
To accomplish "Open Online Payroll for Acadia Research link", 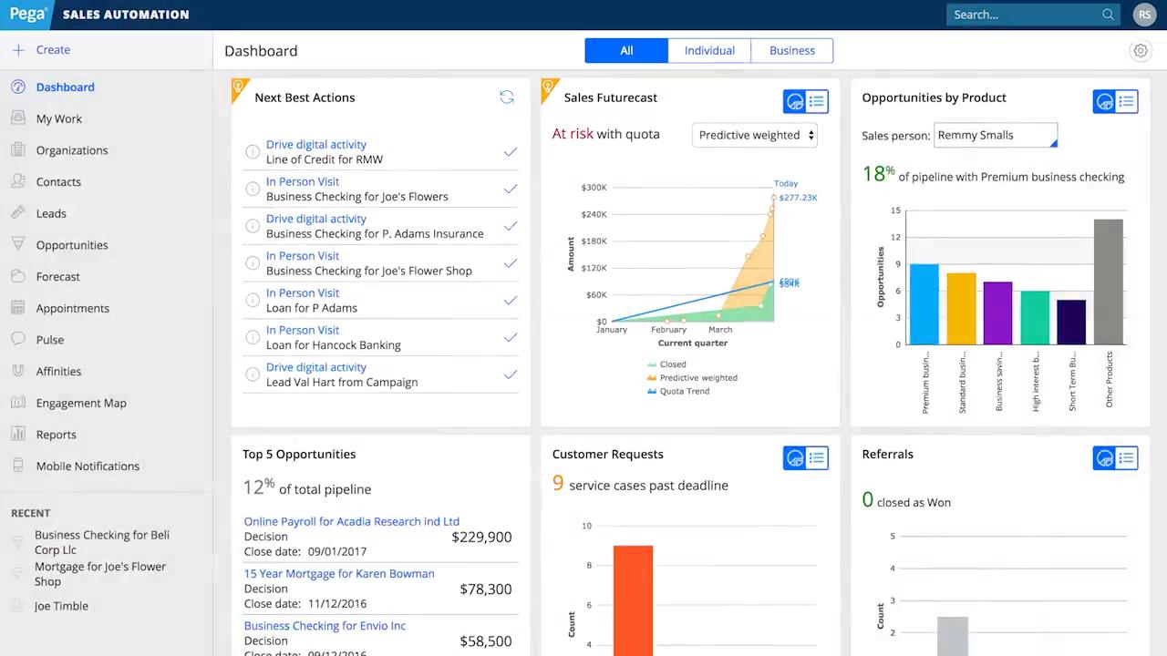I will click(x=352, y=522).
